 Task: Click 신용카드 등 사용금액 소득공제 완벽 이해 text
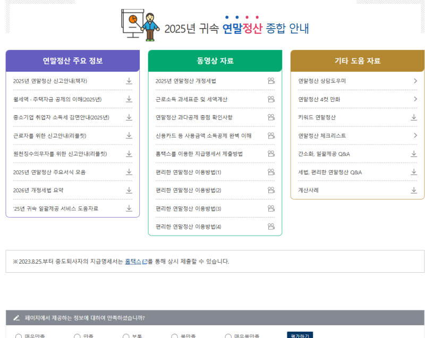203,136
